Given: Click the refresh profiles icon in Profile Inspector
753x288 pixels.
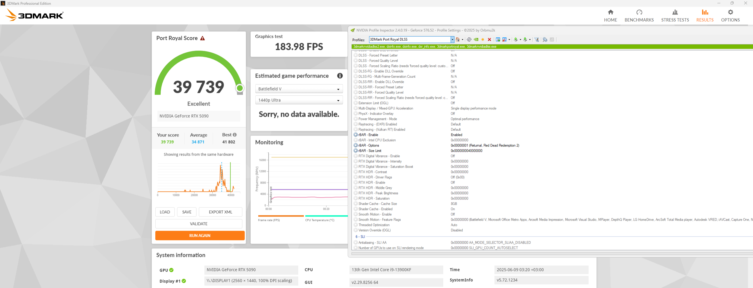Looking at the screenshot, I should 469,40.
